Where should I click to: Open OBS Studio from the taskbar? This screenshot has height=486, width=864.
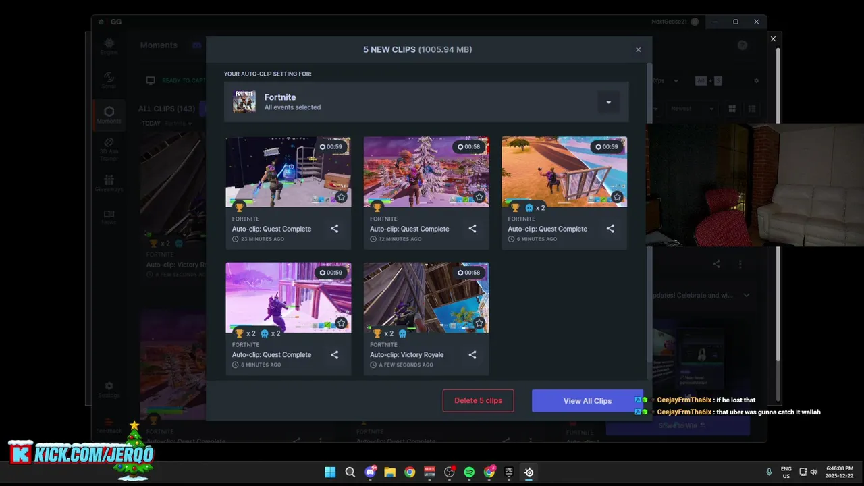450,472
